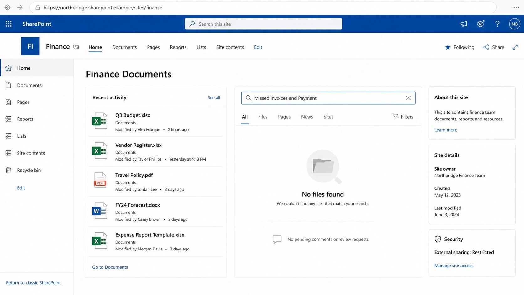
Task: Open the settings gear icon
Action: [x=480, y=24]
